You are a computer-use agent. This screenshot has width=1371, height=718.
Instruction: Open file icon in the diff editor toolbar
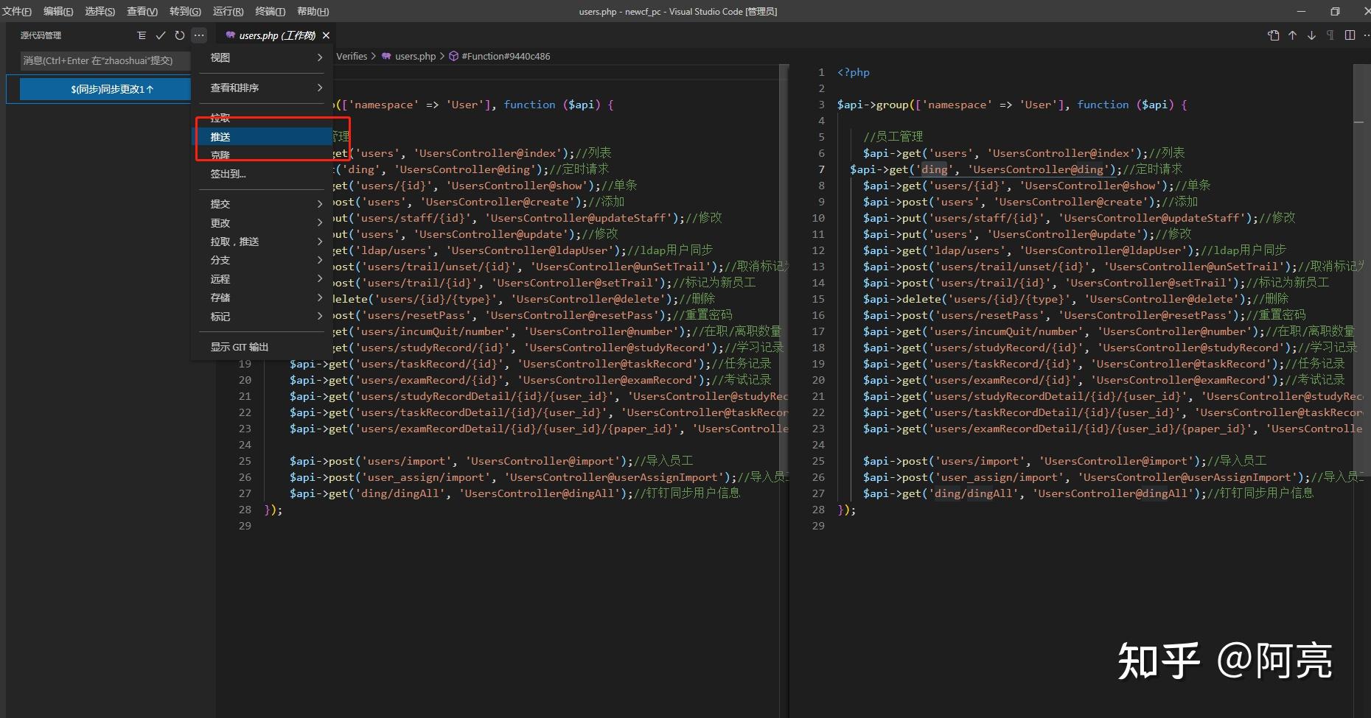(x=1273, y=35)
